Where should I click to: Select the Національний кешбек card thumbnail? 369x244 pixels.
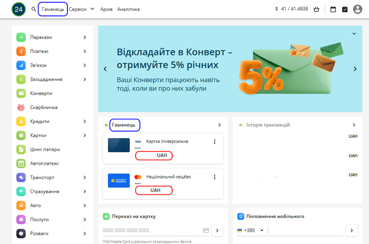[x=119, y=181]
